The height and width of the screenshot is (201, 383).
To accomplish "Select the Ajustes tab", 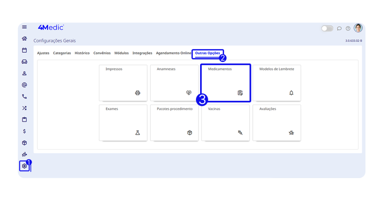I will coord(43,53).
